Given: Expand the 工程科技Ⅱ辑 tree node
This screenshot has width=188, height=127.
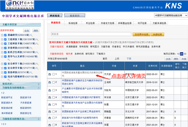Looking at the screenshot, I should 2,44.
